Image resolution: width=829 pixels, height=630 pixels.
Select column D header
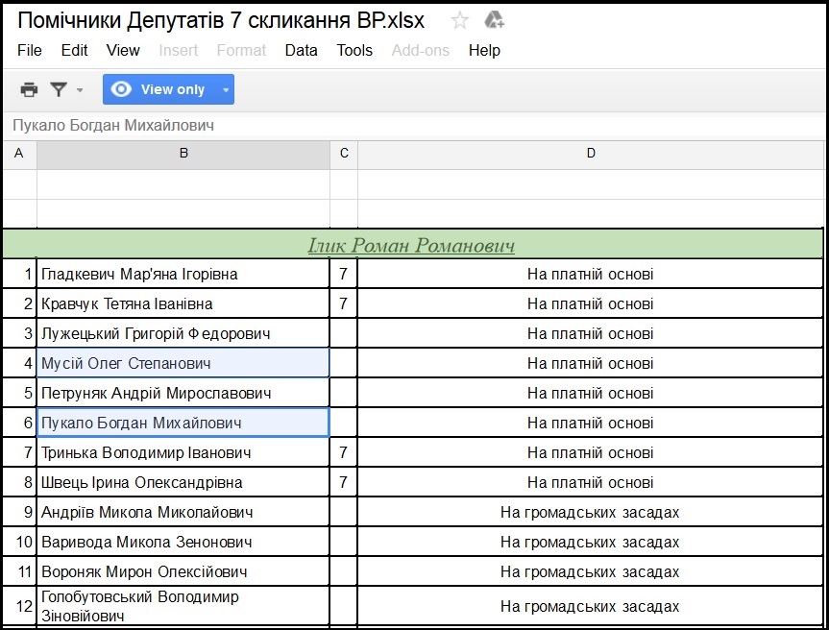point(591,154)
